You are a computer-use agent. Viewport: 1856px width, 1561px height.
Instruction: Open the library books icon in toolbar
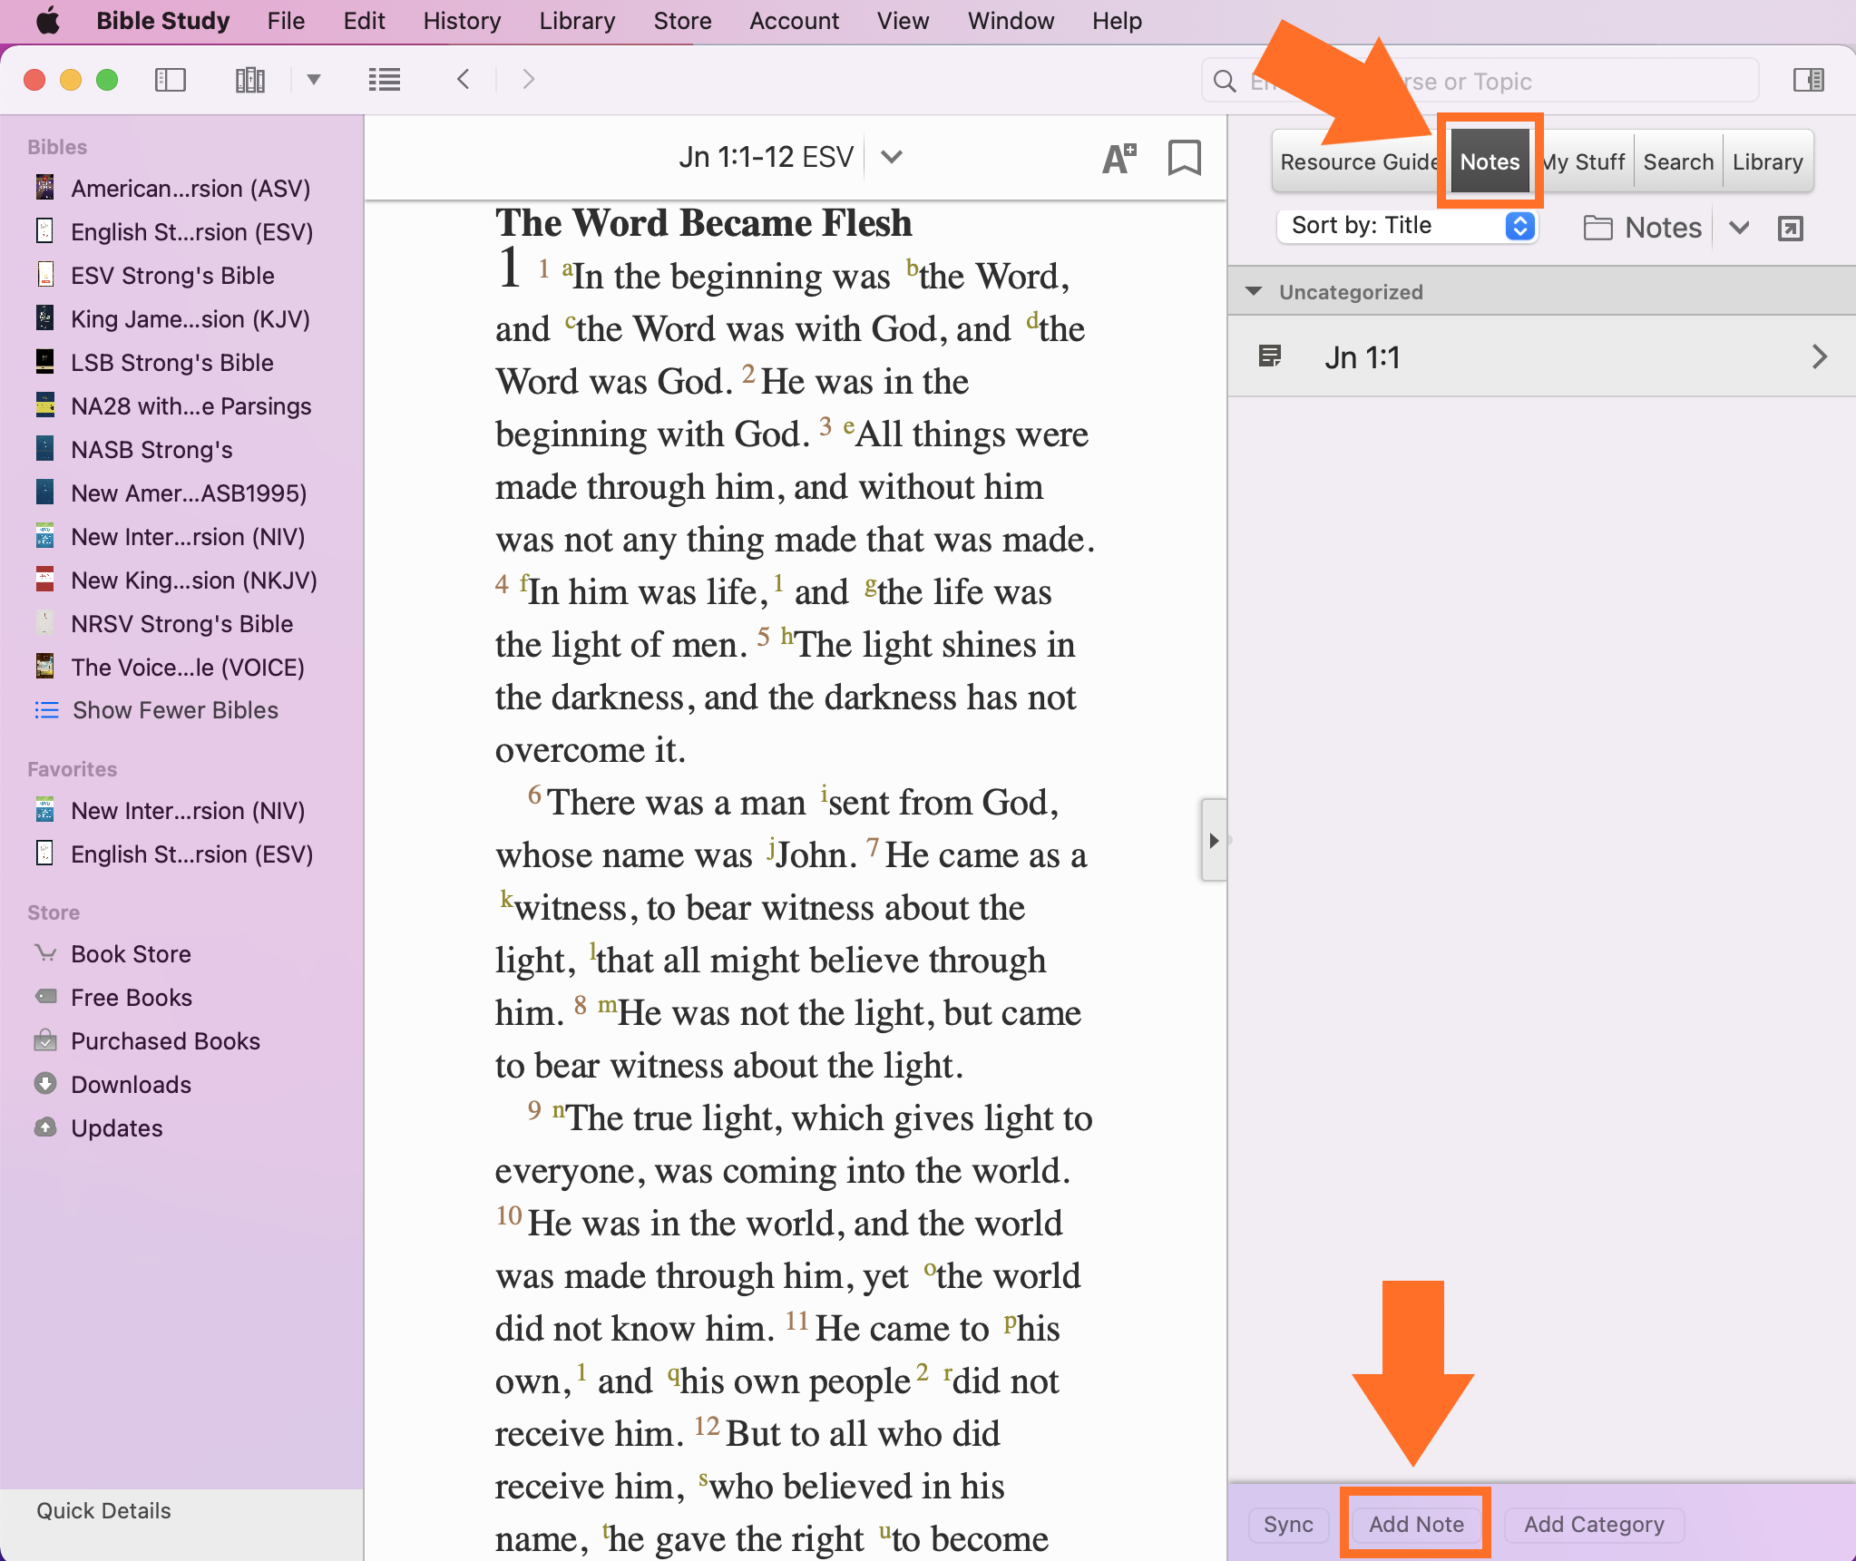[249, 80]
